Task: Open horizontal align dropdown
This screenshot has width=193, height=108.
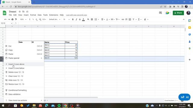Action: click(x=103, y=19)
